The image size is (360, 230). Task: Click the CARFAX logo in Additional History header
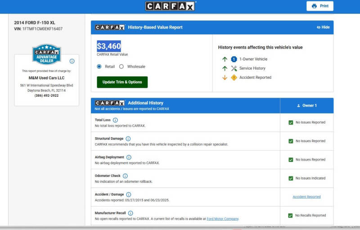point(110,103)
